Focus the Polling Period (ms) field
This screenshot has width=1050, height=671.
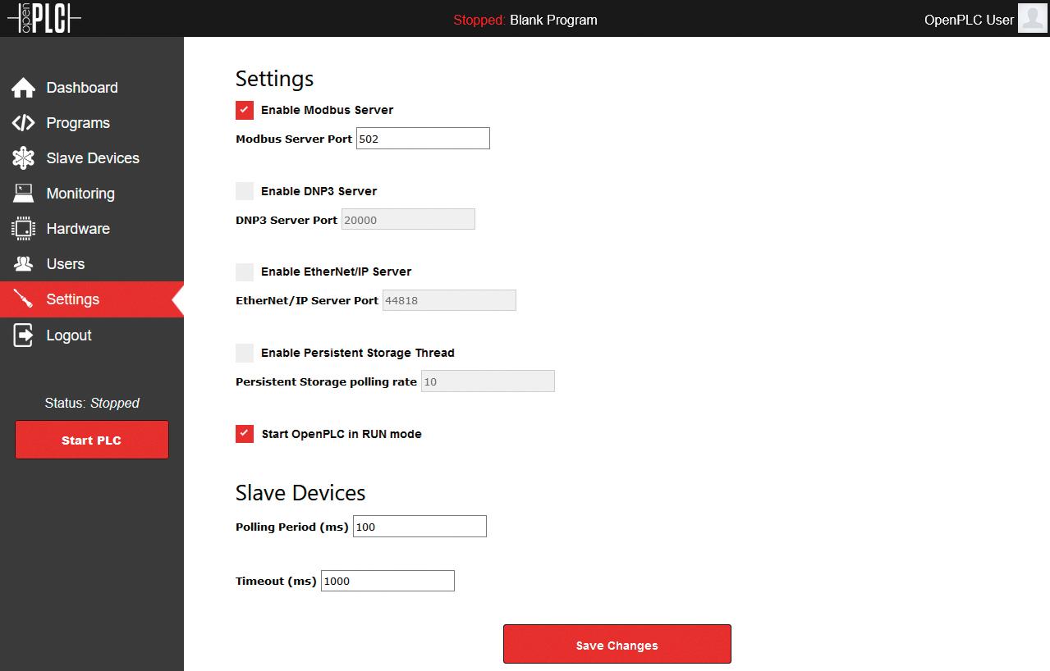(x=420, y=527)
